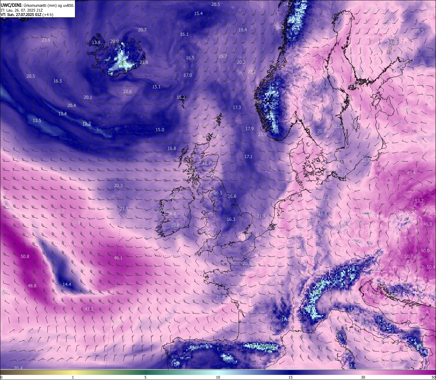The height and width of the screenshot is (380, 436).
Task: Click the 17.0 value label
Action: [x=188, y=75]
